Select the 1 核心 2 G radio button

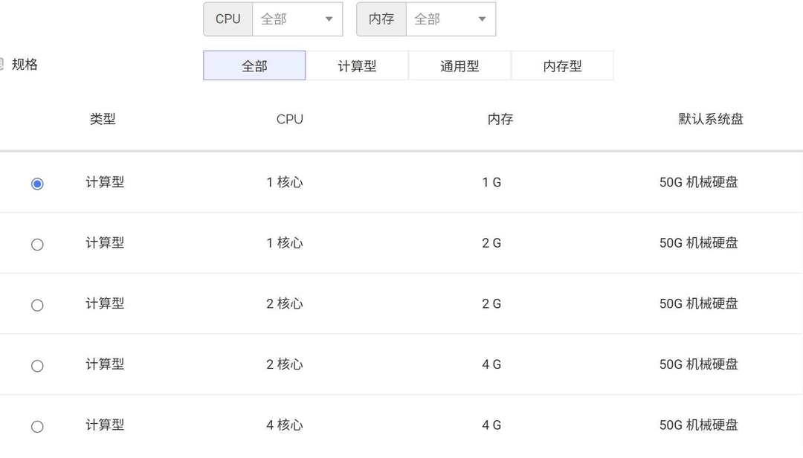37,245
